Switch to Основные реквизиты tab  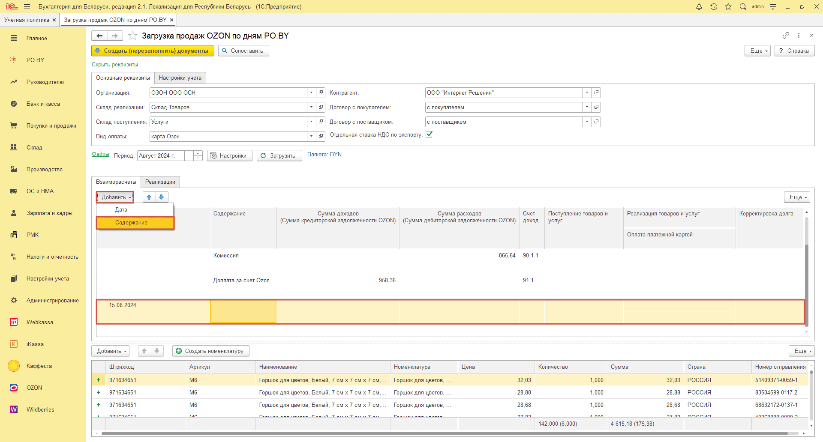123,78
